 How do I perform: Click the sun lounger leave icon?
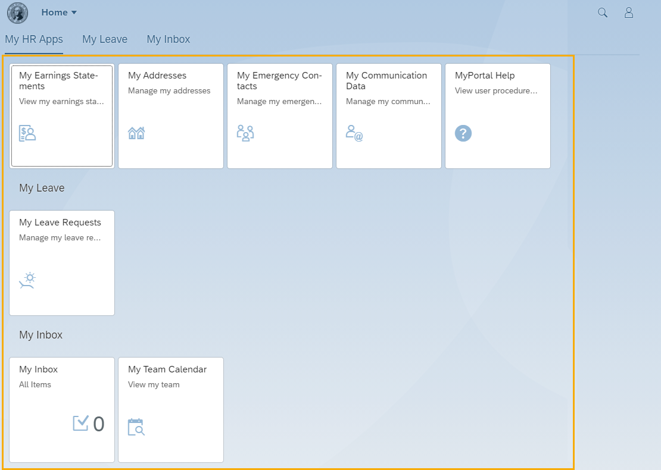(27, 280)
